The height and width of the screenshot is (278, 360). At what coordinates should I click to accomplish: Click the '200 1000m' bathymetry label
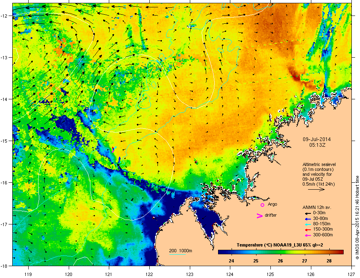tap(181, 251)
